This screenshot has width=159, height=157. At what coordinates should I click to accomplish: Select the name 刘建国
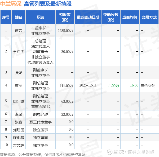[x=19, y=130]
